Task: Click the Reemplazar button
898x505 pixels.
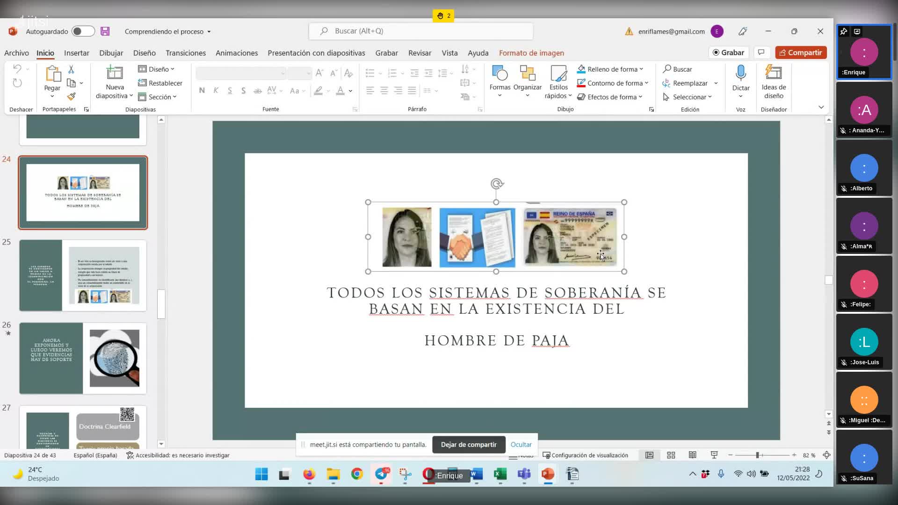Action: 685,83
